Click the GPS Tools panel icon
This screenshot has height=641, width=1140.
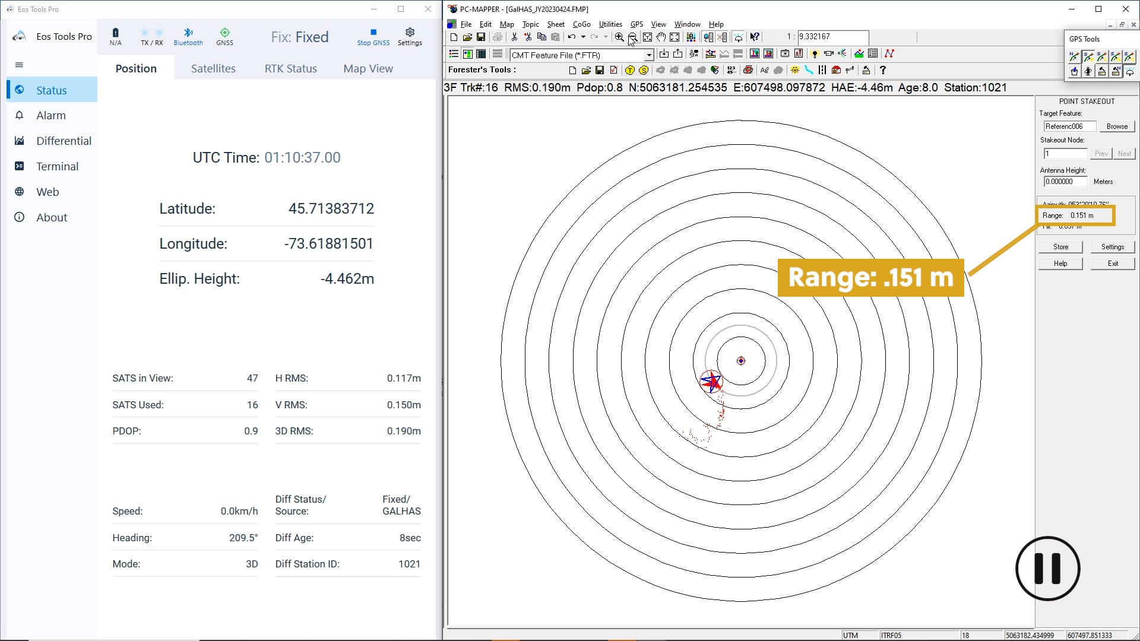tap(1086, 39)
